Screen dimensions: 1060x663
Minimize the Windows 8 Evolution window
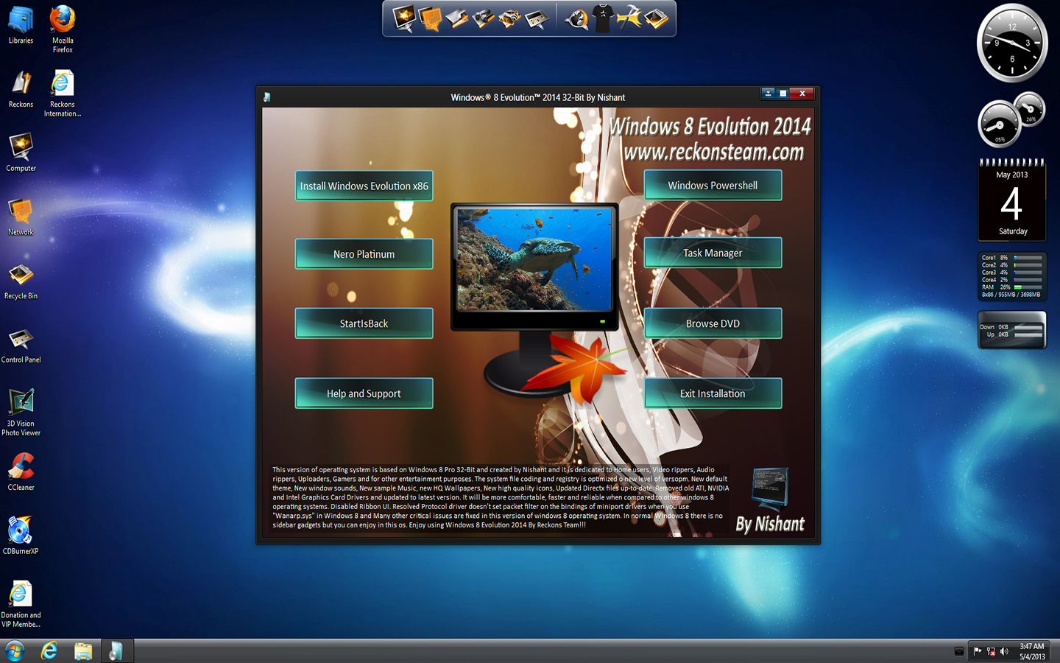pyautogui.click(x=768, y=94)
